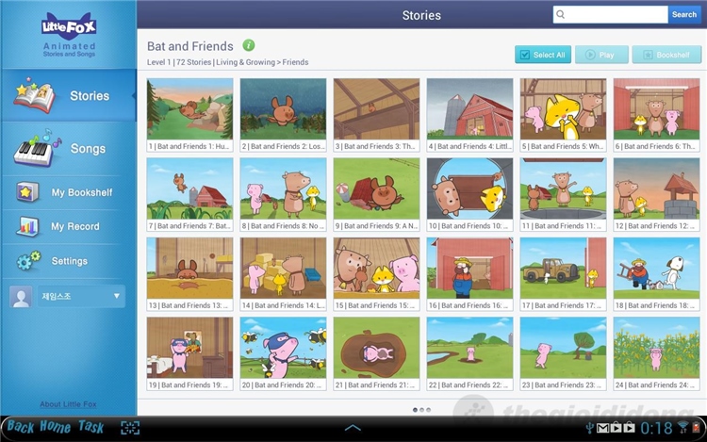Image resolution: width=707 pixels, height=442 pixels.
Task: Toggle the Select All checkbox
Action: pos(525,55)
